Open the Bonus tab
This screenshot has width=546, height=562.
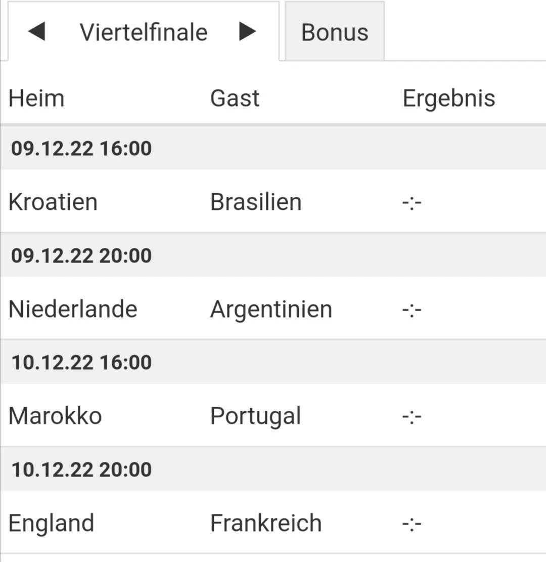pos(334,32)
